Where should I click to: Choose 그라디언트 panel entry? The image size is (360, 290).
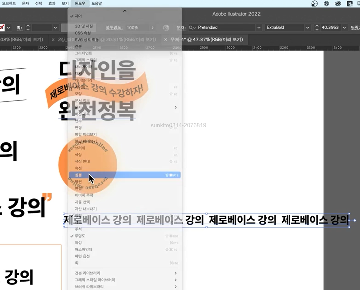[x=125, y=53]
